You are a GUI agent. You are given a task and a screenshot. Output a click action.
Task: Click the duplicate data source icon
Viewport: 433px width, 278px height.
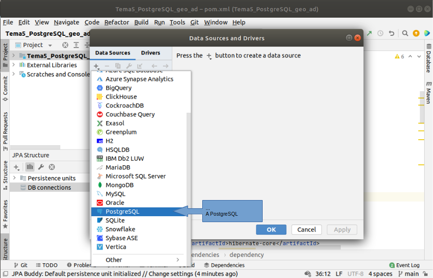point(118,66)
